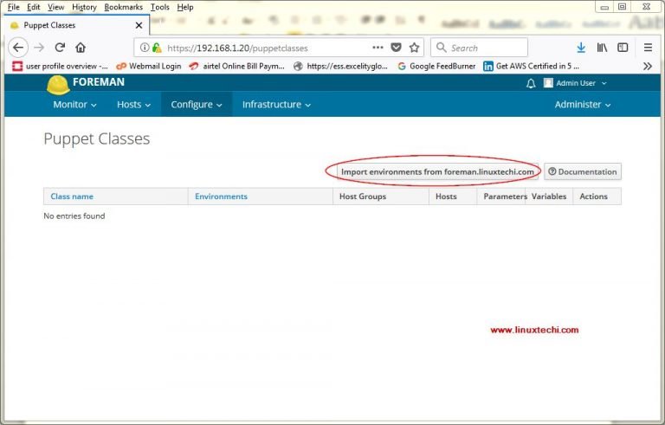Viewport: 665px width, 425px height.
Task: Click the browser forward arrow
Action: click(x=39, y=48)
